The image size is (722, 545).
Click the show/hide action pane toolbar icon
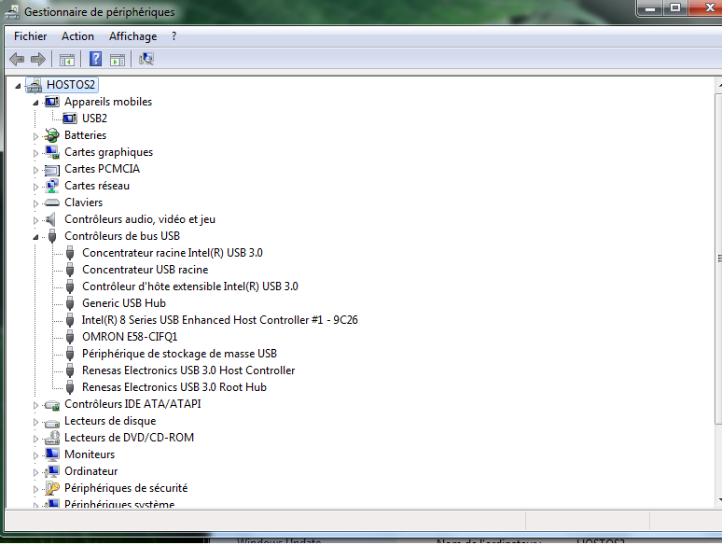click(x=118, y=60)
